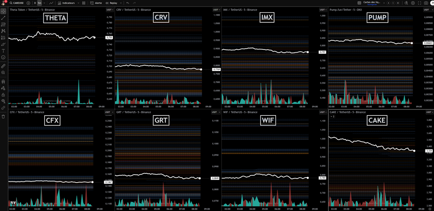434x211 pixels.
Task: Expand the Indicateurs favorites dropdown arrow
Action: pos(78,3)
